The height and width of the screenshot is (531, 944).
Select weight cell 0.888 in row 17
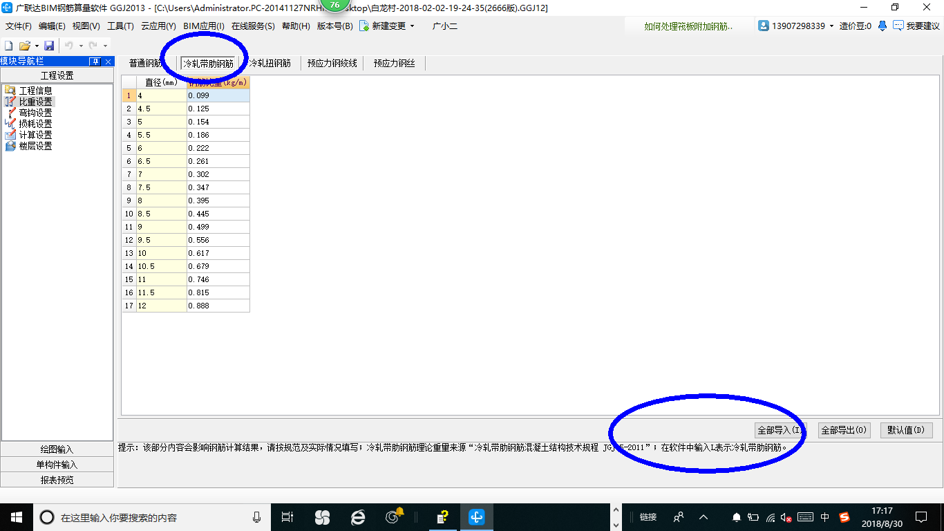pyautogui.click(x=218, y=306)
